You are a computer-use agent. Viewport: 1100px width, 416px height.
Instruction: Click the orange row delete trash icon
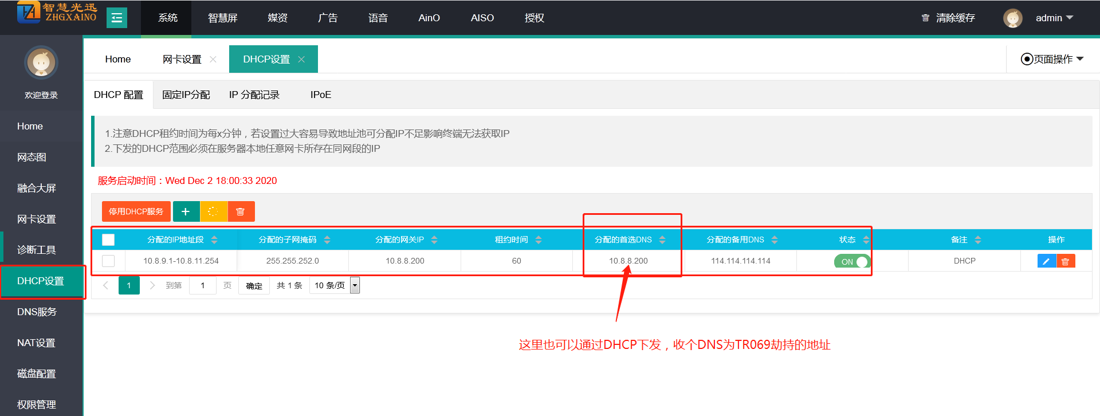pos(1066,261)
